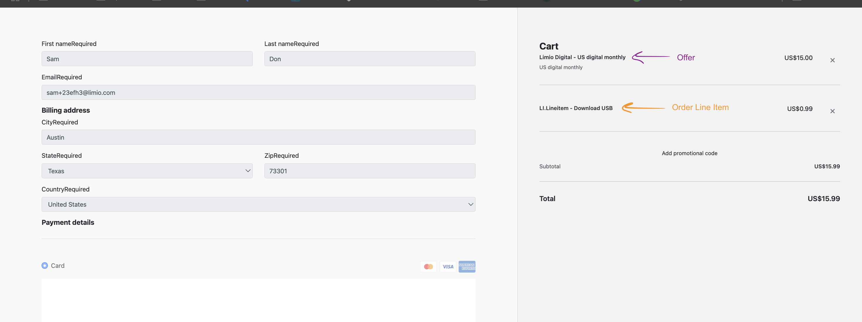Click the empty card details frame
The width and height of the screenshot is (862, 322).
click(258, 300)
